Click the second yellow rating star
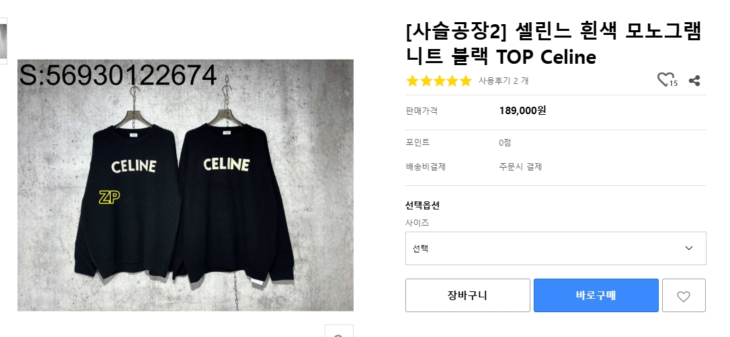730x337 pixels. click(x=426, y=81)
